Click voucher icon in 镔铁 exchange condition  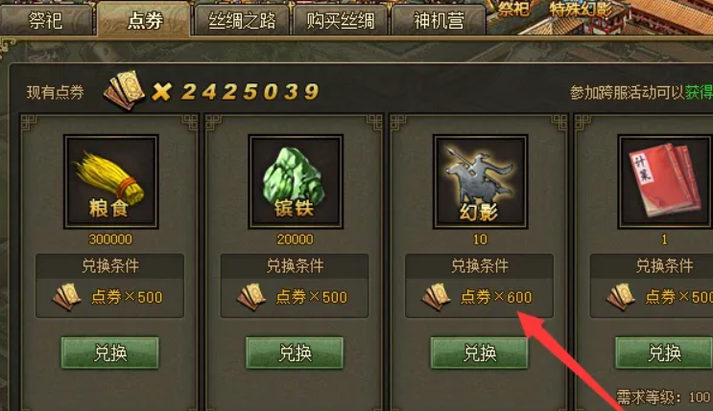coord(252,297)
